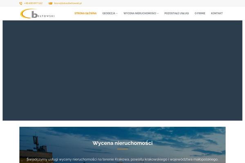Click the Wycena nieruchomości heading
Screen dimensions: 245x163
pos(122,143)
